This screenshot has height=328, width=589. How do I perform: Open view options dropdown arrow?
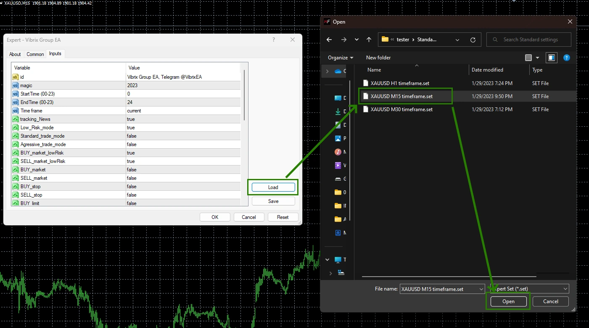point(537,58)
